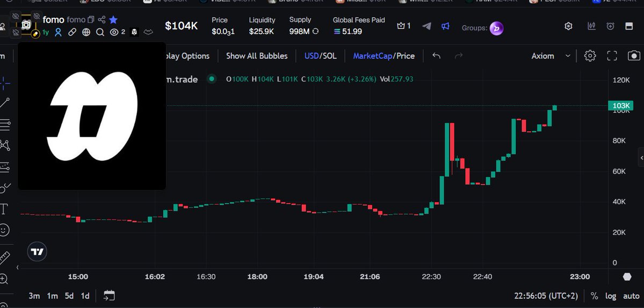This screenshot has width=644, height=308.
Task: Share the fomo token
Action: click(x=102, y=19)
